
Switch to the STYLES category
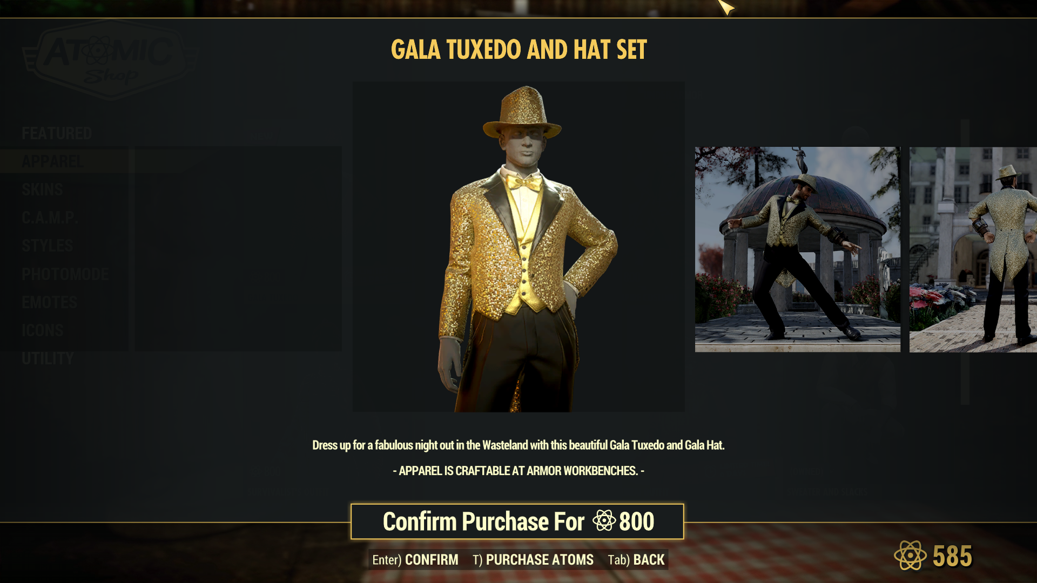coord(47,246)
